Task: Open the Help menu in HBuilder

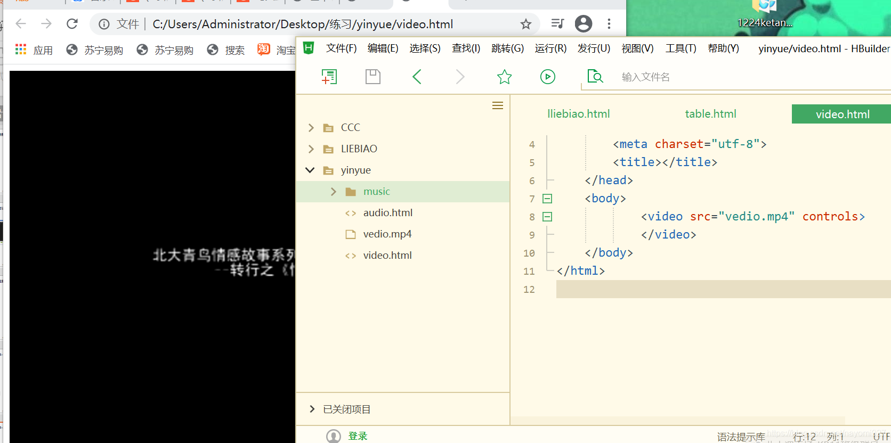Action: click(723, 48)
